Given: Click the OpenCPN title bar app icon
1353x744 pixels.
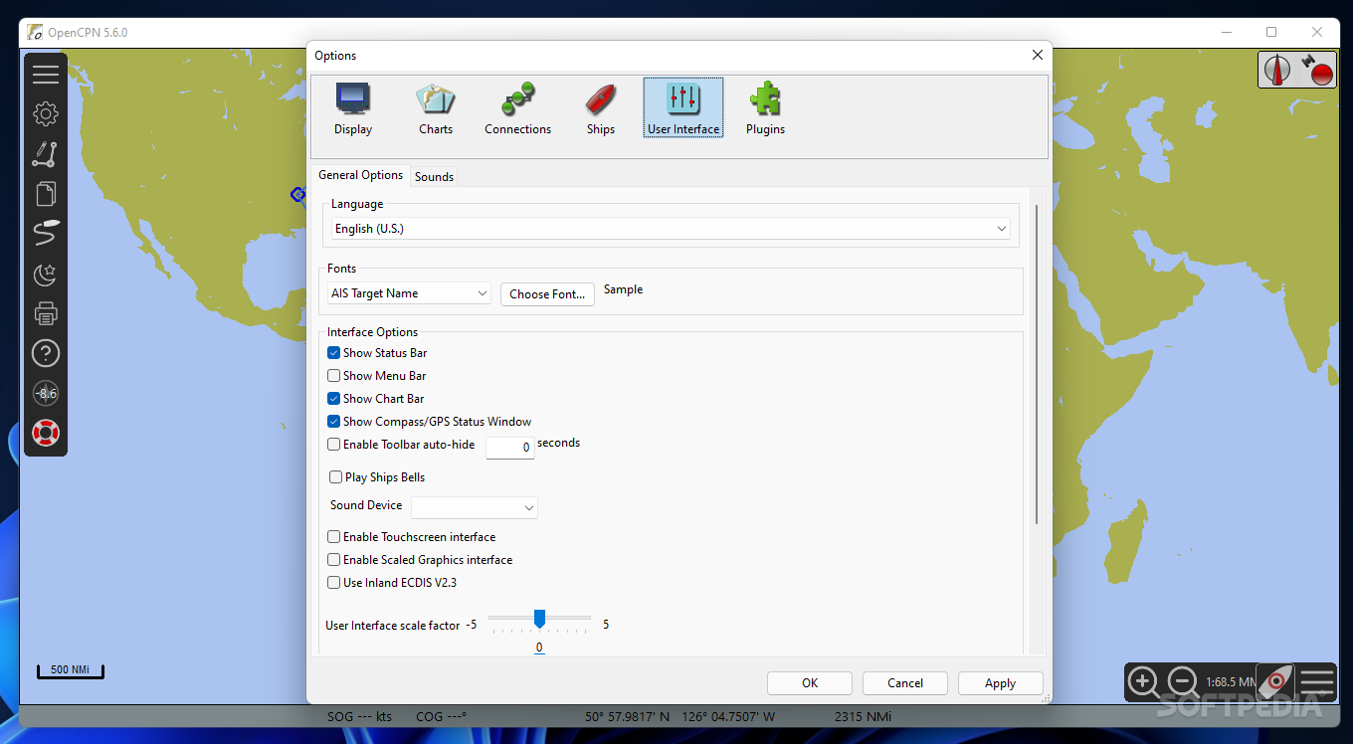Looking at the screenshot, I should (x=35, y=33).
